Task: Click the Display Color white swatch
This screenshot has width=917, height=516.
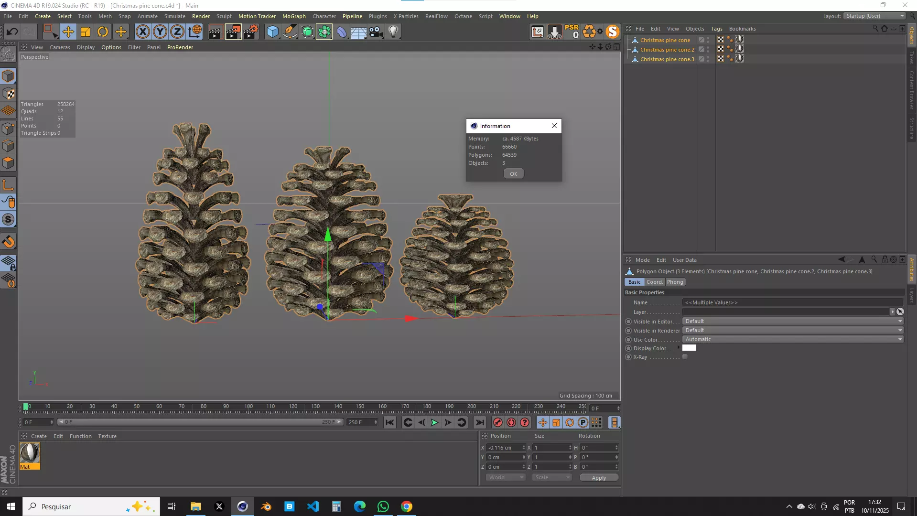Action: point(689,348)
